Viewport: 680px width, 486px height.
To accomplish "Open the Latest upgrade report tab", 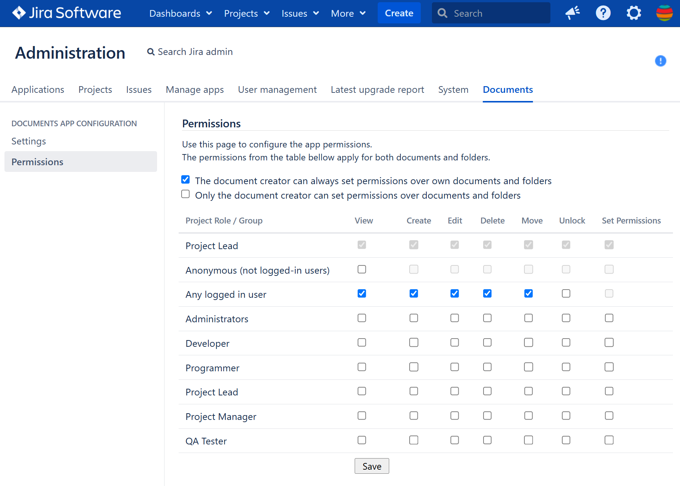I will click(x=377, y=89).
